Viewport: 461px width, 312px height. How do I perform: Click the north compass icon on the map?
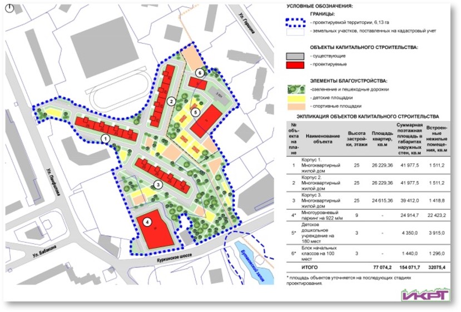click(9, 8)
